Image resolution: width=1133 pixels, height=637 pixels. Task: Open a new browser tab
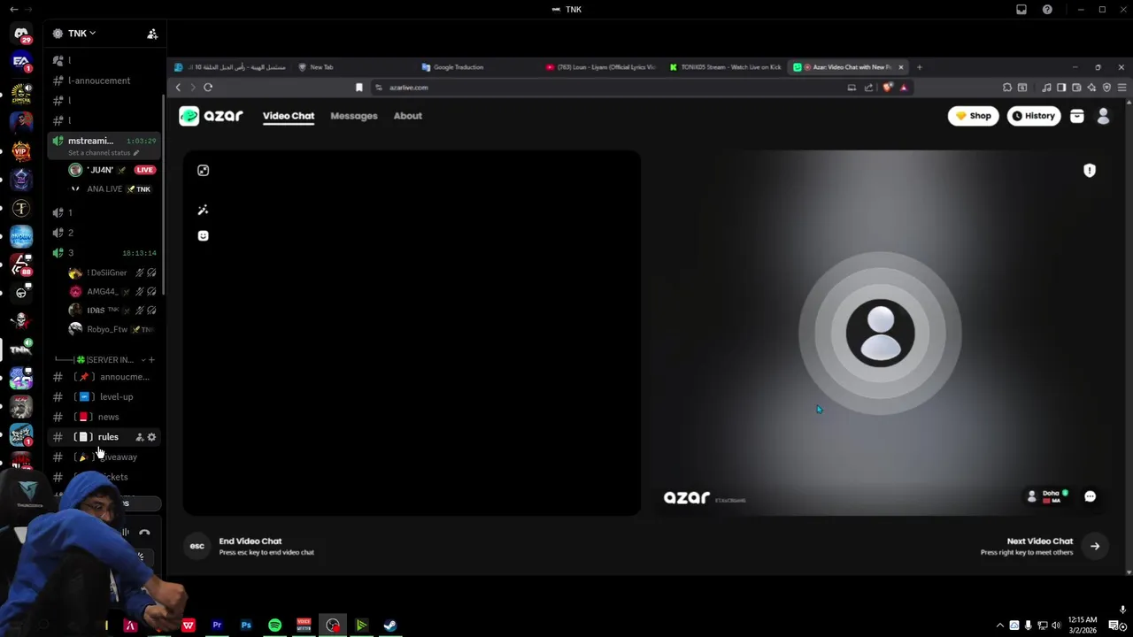pyautogui.click(x=919, y=67)
